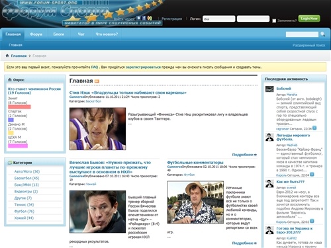Click the Форум Спорт site logo
The width and height of the screenshot is (331, 248).
(55, 12)
